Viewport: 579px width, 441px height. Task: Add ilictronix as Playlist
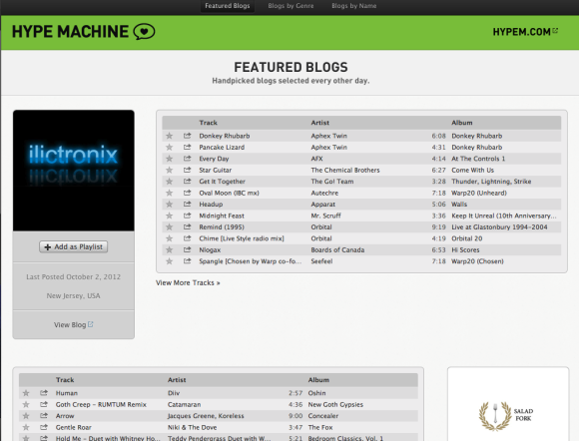[x=74, y=246]
